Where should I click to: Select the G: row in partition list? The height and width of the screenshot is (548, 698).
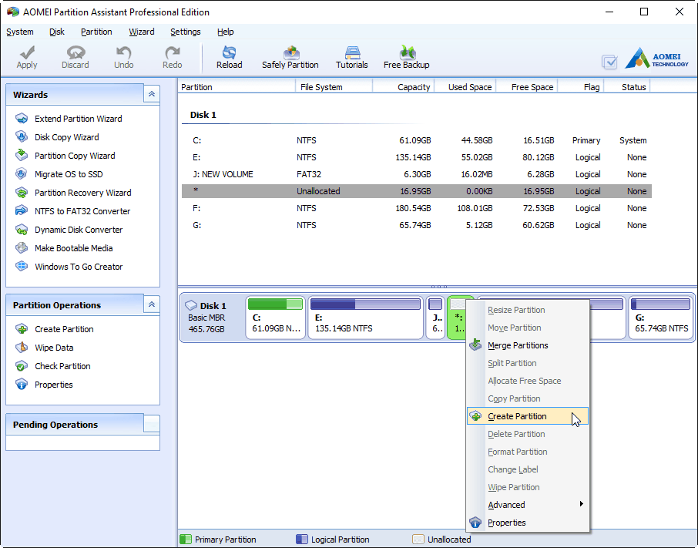(x=417, y=225)
